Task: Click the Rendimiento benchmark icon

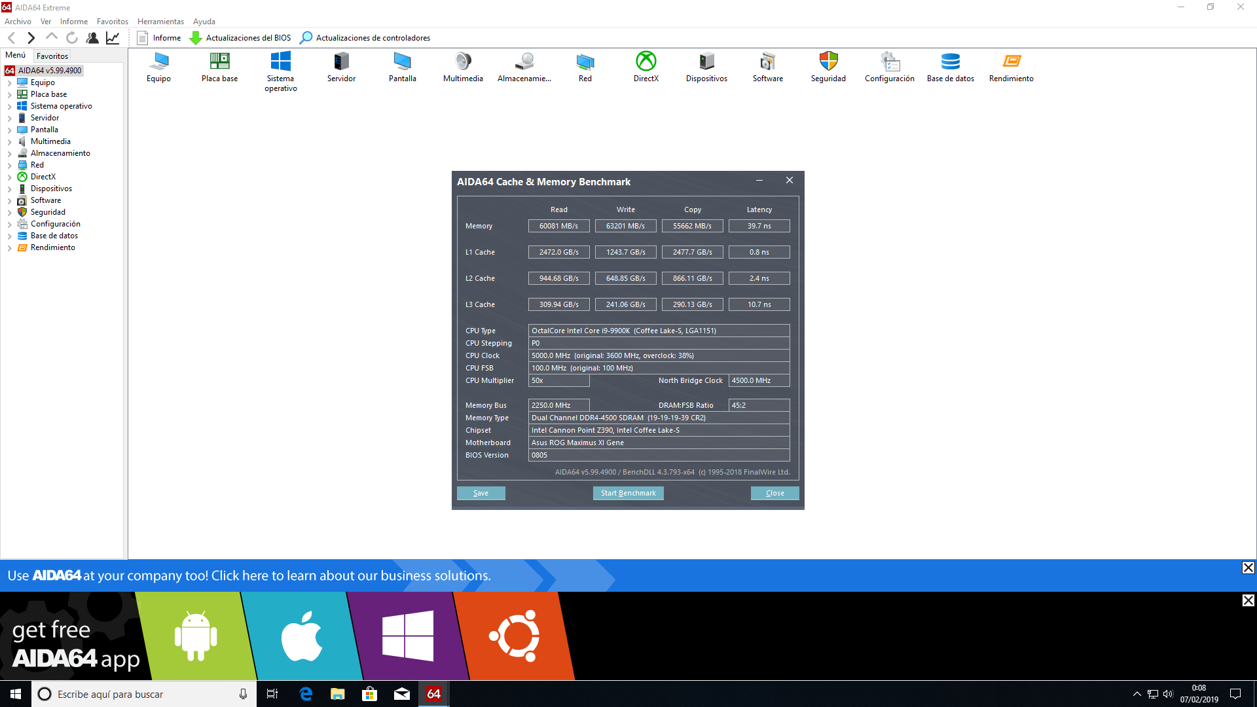Action: click(x=1011, y=62)
